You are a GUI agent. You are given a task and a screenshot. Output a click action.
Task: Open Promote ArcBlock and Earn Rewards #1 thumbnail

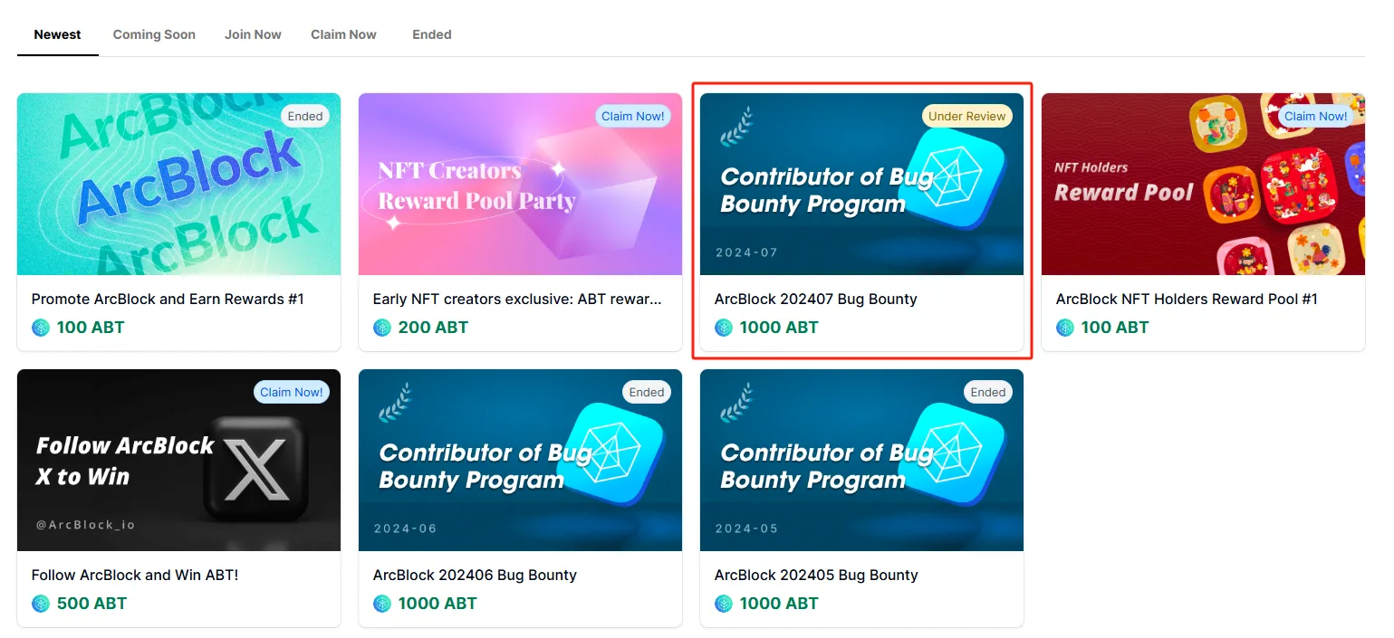pyautogui.click(x=178, y=184)
